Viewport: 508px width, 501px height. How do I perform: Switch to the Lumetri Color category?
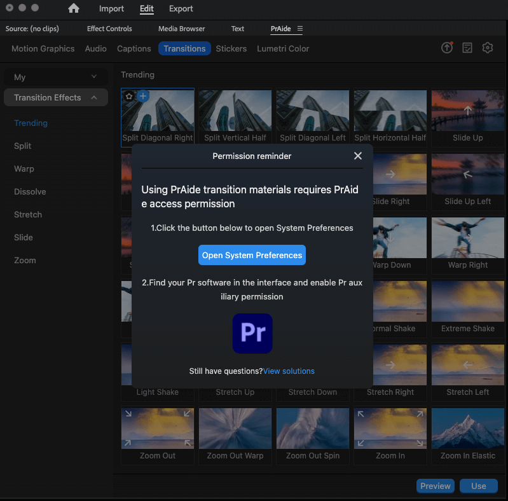pos(283,48)
